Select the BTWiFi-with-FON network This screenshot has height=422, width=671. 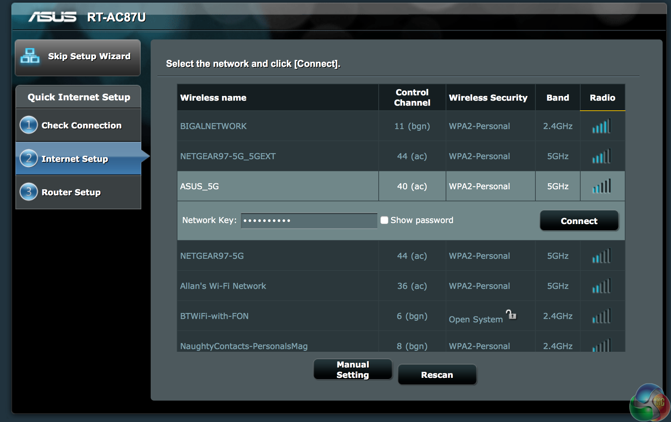tap(214, 316)
